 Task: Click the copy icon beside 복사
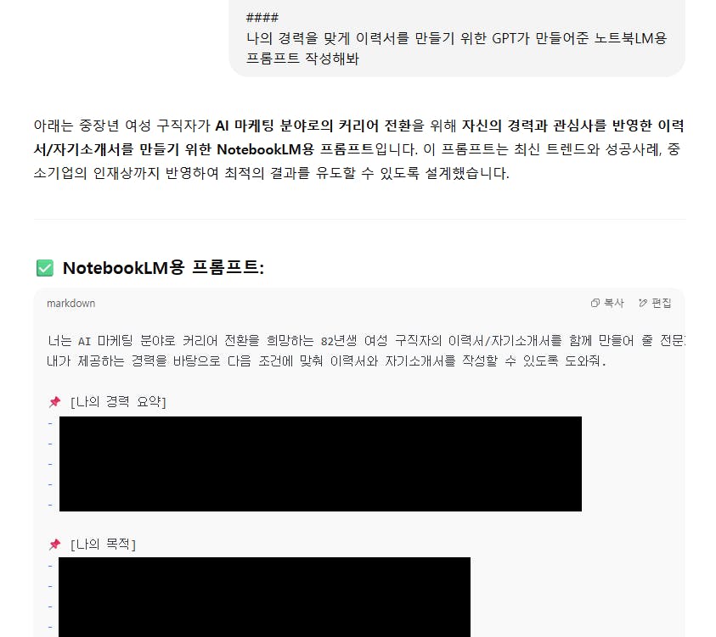(x=595, y=303)
